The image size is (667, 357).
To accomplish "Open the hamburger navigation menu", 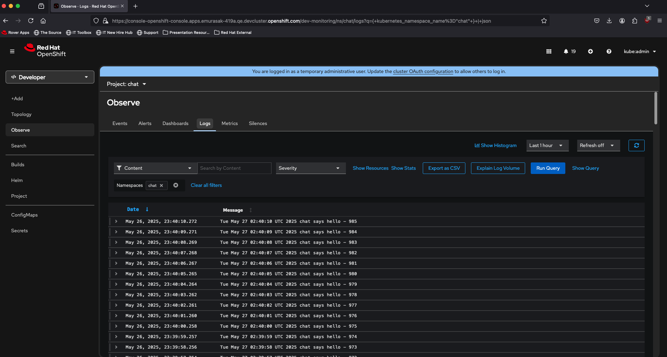I will point(12,51).
